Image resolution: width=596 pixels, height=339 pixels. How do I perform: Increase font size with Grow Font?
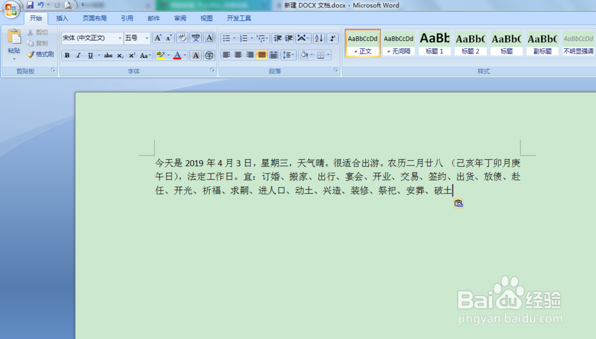point(157,38)
